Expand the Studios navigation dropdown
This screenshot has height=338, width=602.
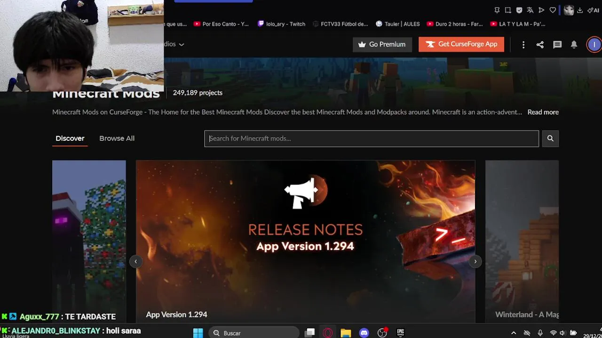click(174, 44)
